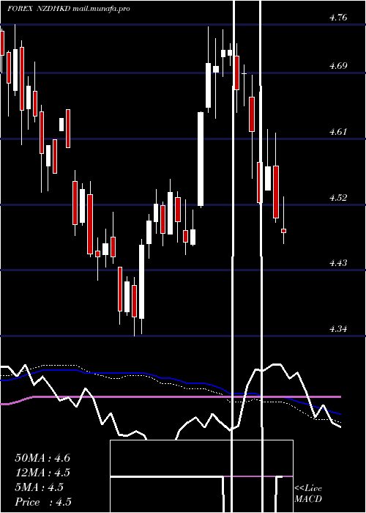
Task: Click the '5MA : 4.5' readout
Action: tap(40, 487)
